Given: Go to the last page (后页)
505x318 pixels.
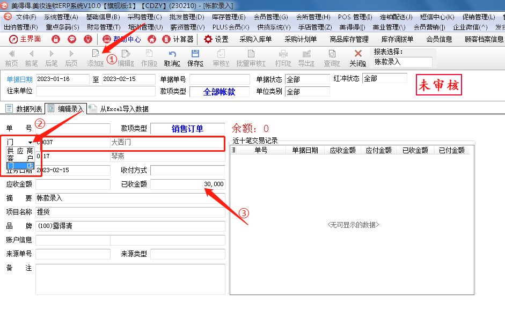Looking at the screenshot, I should point(71,58).
